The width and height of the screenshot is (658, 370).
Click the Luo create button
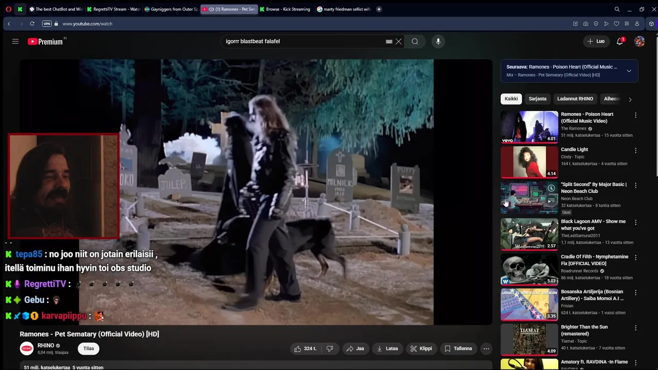click(x=596, y=41)
